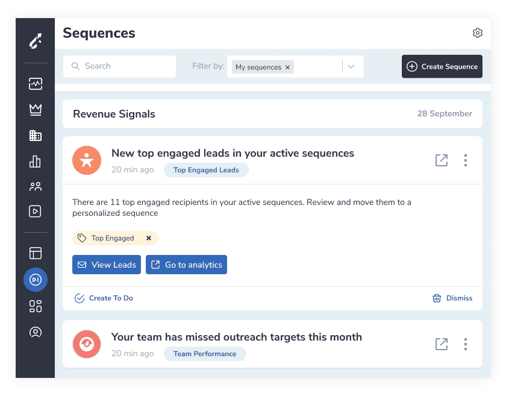The height and width of the screenshot is (396, 506).
Task: Open the bar chart analytics sidebar icon
Action: click(35, 161)
